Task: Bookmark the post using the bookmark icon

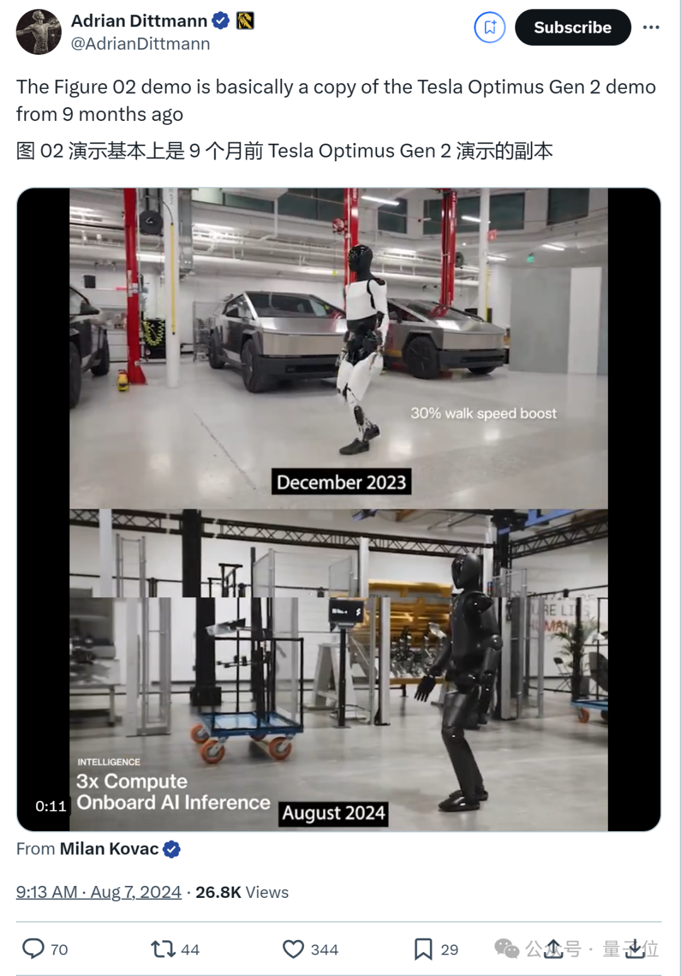Action: (423, 949)
